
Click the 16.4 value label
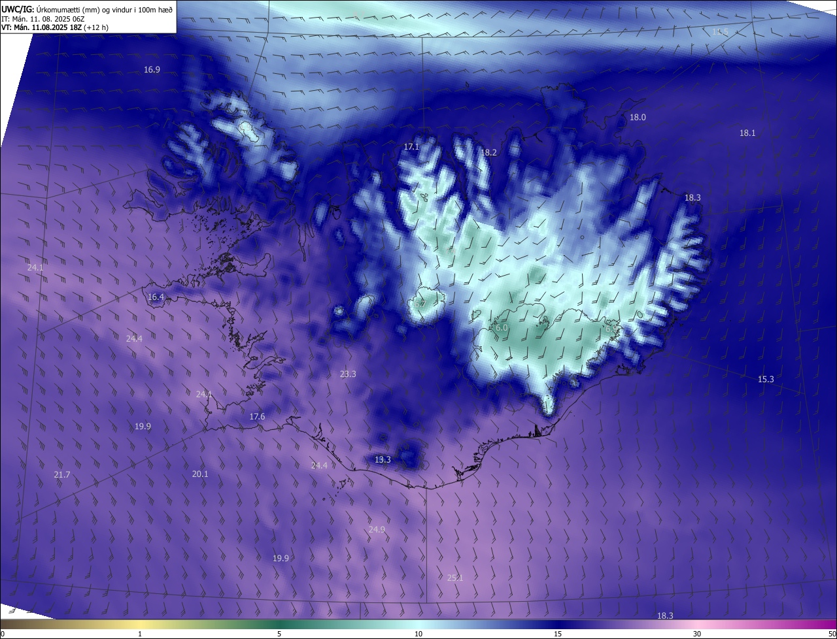pos(156,297)
